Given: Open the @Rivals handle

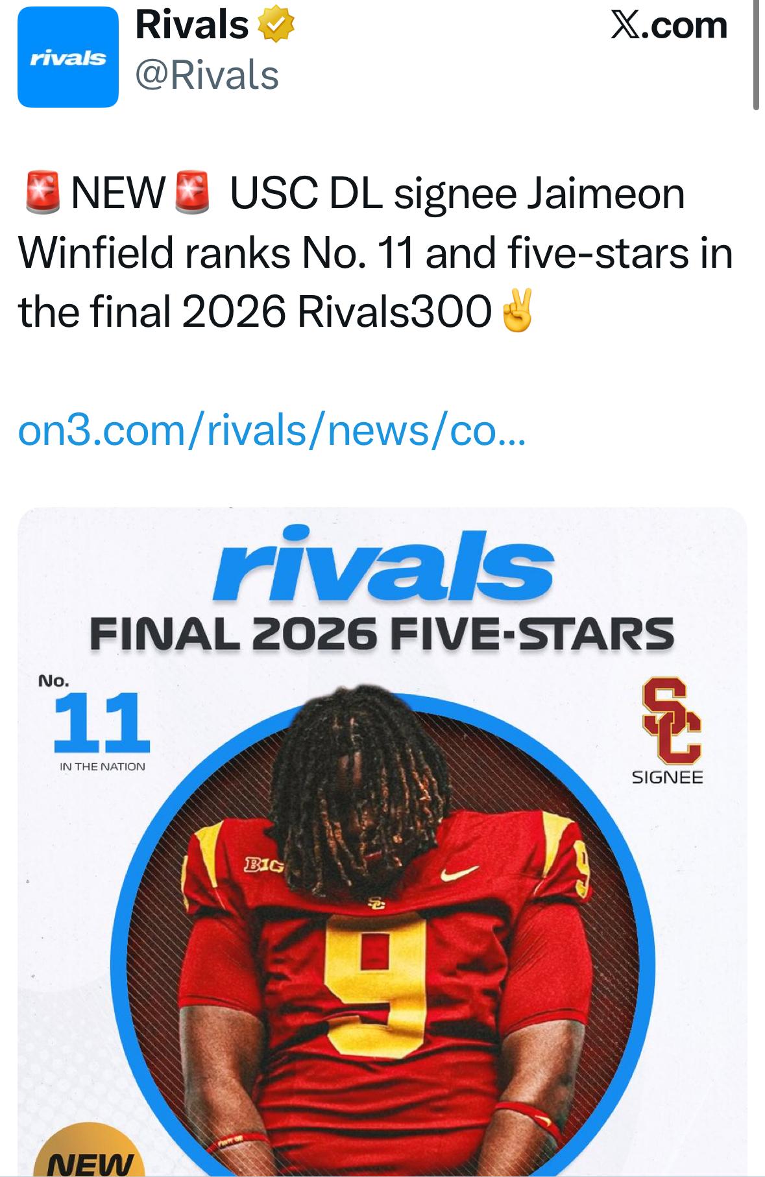Looking at the screenshot, I should click(206, 75).
